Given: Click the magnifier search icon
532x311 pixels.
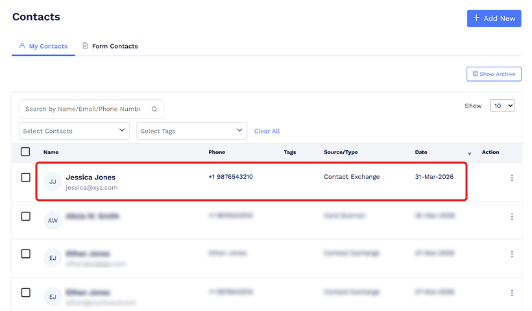Looking at the screenshot, I should 154,109.
